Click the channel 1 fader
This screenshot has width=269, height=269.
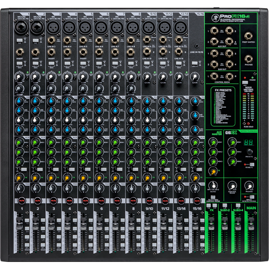[x=19, y=223]
